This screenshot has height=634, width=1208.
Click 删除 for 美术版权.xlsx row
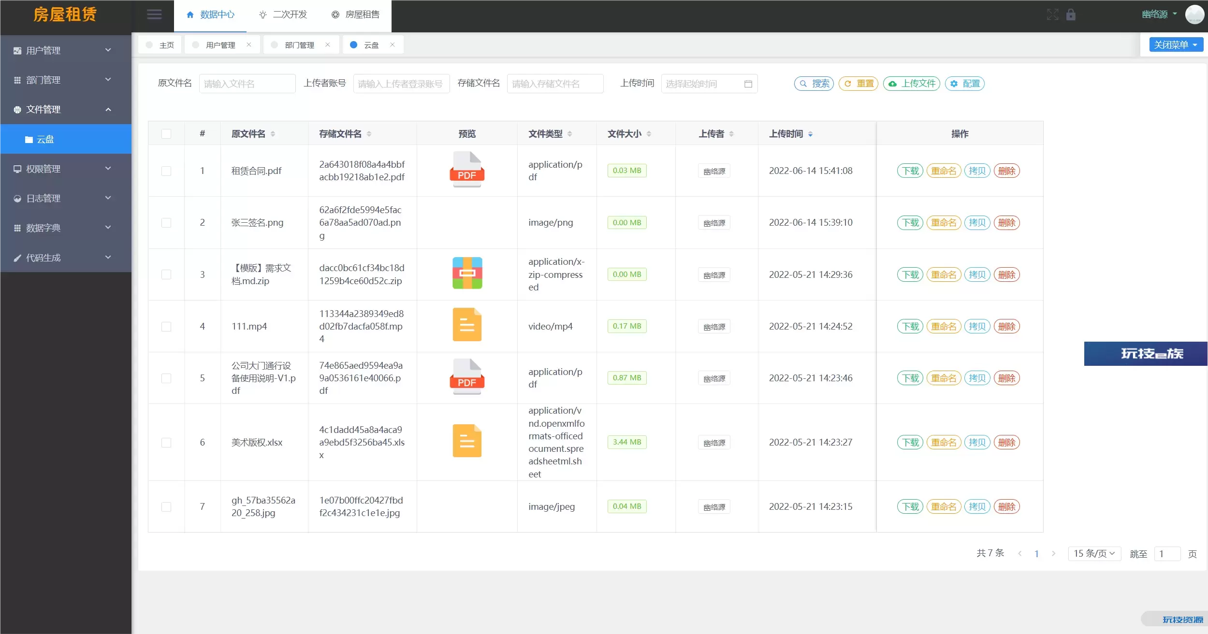click(1007, 443)
